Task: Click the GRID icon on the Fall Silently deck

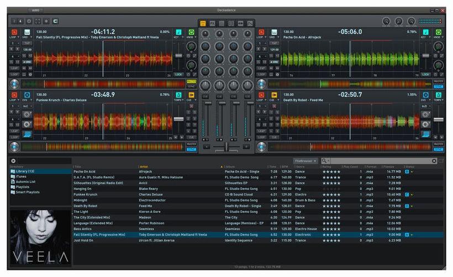Action: click(x=27, y=32)
